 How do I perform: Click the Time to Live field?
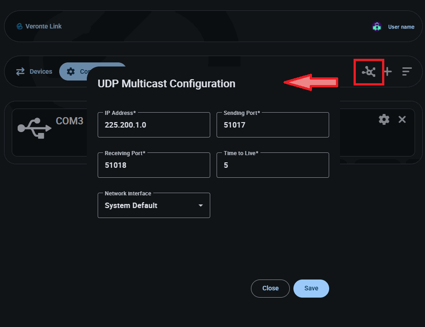click(273, 166)
